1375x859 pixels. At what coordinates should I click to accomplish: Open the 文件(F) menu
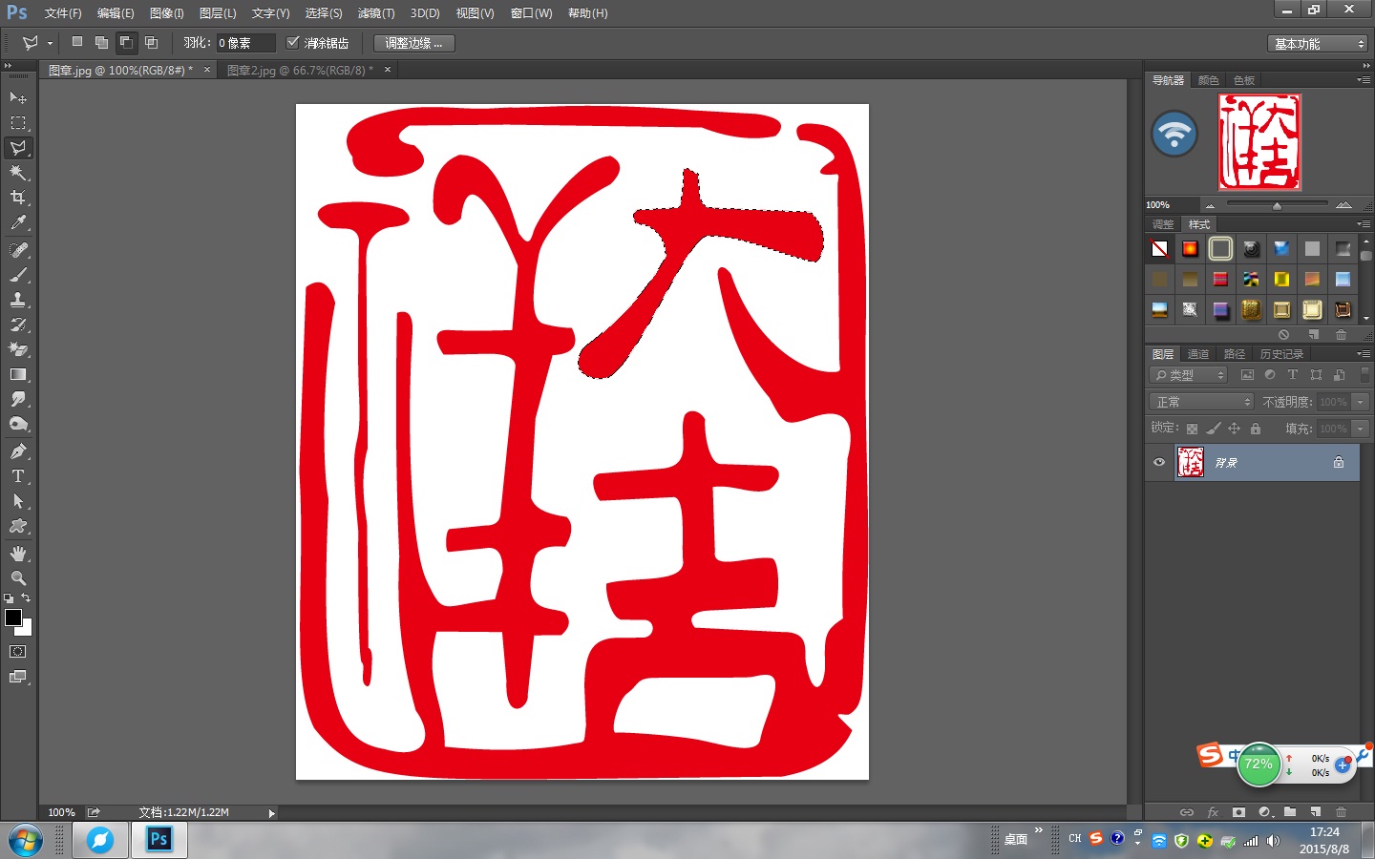point(63,13)
